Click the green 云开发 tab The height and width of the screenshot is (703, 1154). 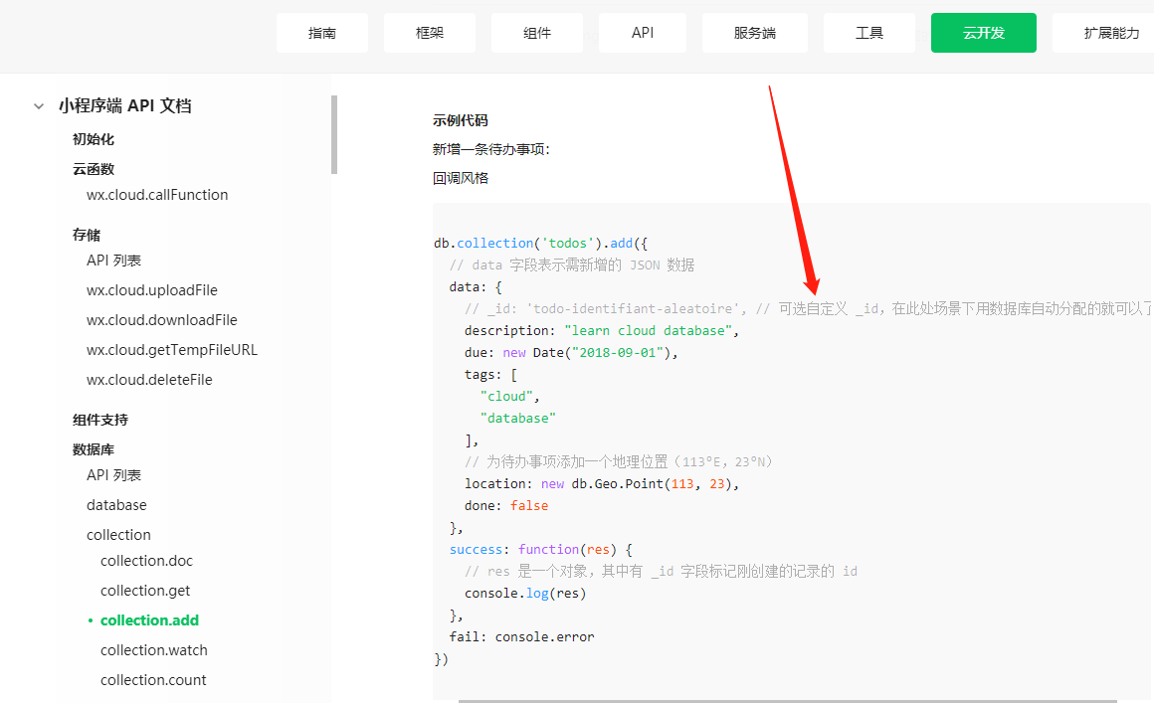click(x=984, y=33)
